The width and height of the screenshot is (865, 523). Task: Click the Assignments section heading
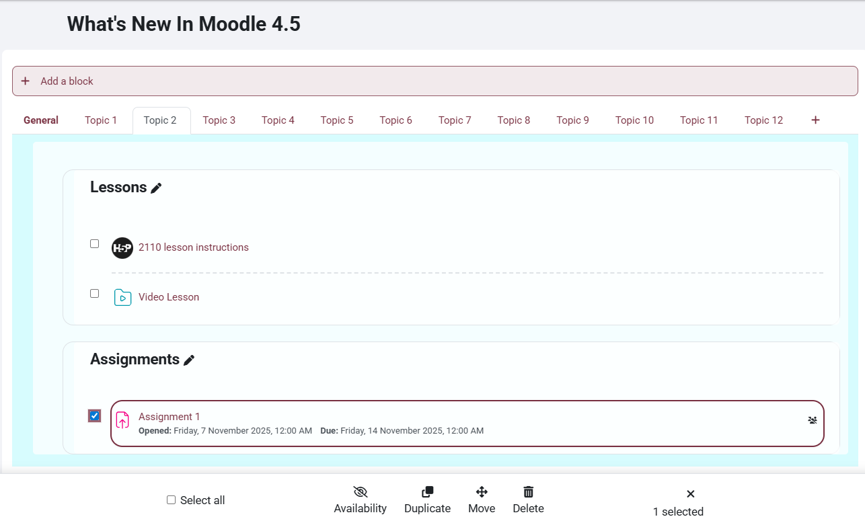click(x=135, y=360)
